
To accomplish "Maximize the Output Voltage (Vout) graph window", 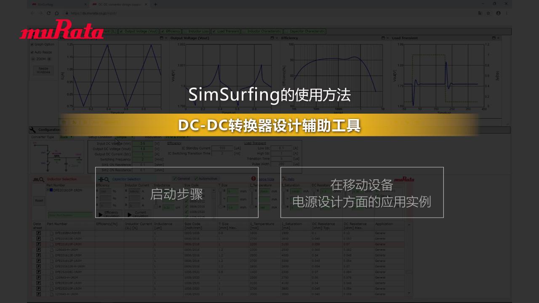I will pyautogui.click(x=272, y=38).
